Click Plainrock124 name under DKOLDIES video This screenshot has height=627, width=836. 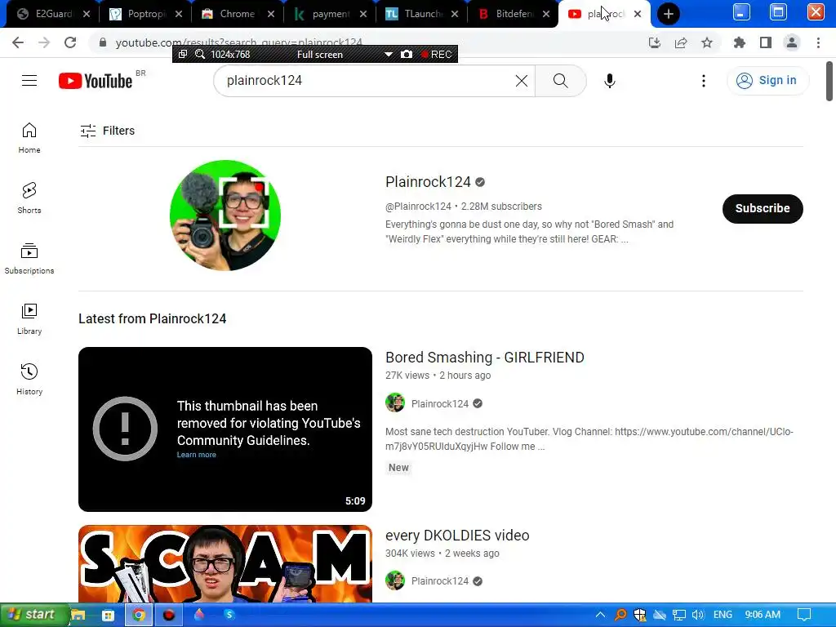click(x=440, y=581)
